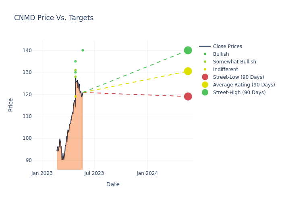Click the Price axis title
Screen dimensions: 282x202
coord(11,105)
